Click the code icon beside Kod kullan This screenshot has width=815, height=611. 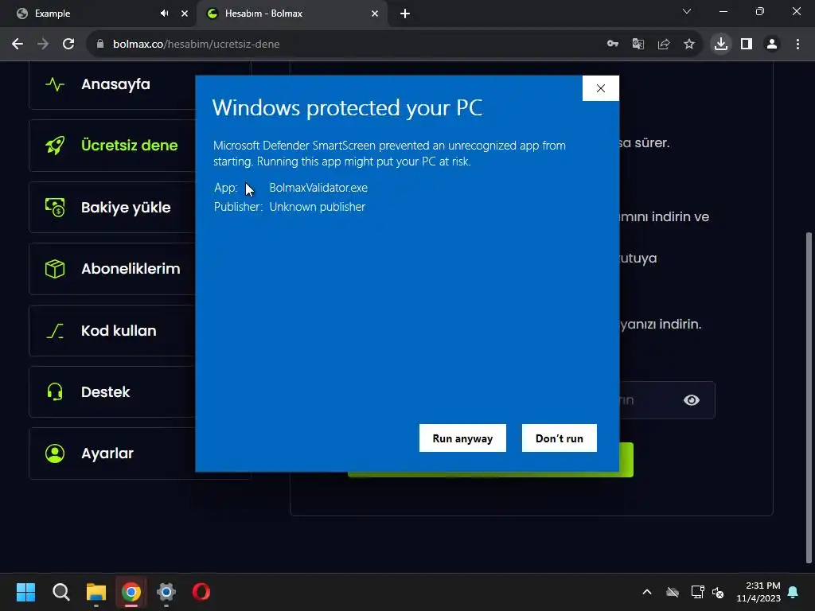point(55,330)
